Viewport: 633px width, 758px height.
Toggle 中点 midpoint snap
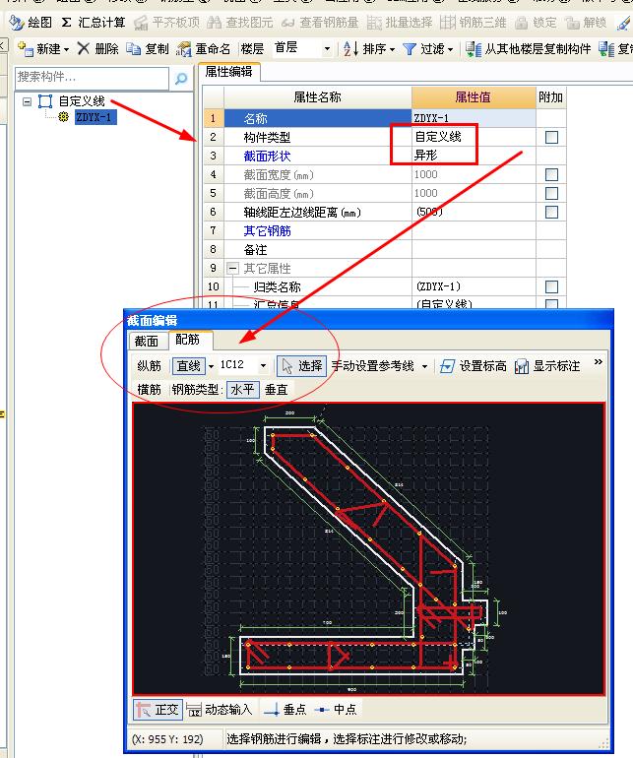click(x=336, y=709)
